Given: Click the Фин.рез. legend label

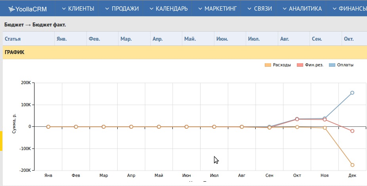Looking at the screenshot, I should point(314,65).
